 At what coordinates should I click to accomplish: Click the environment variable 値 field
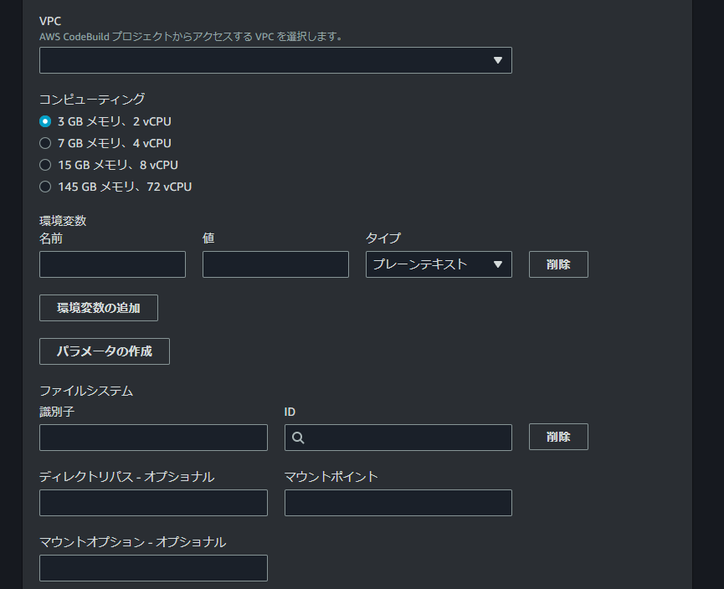point(275,264)
